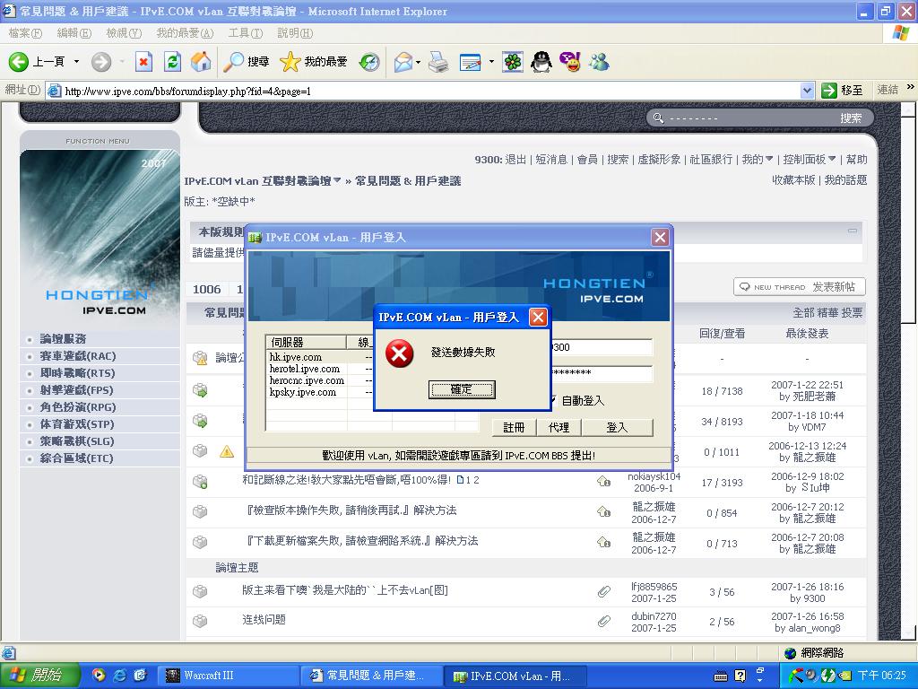
Task: Open search with the 搜尋 magnifier icon
Action: tap(235, 62)
